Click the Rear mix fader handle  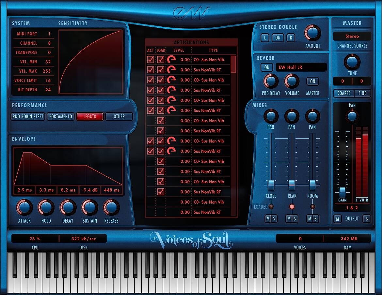tap(292, 185)
